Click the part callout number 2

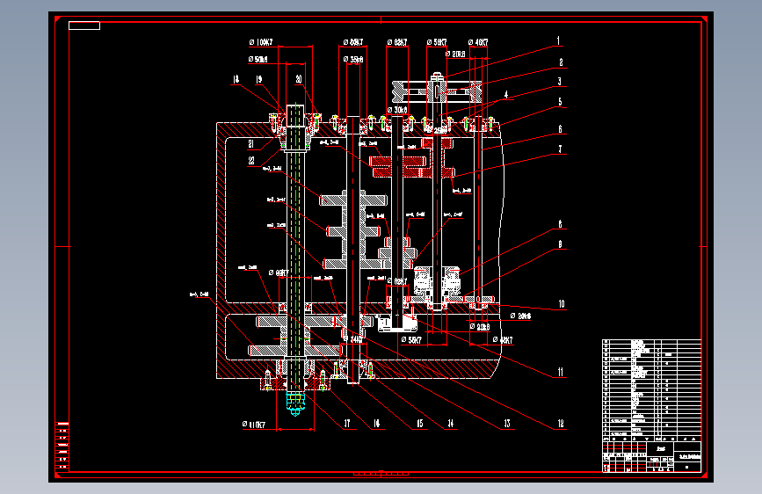click(x=561, y=62)
